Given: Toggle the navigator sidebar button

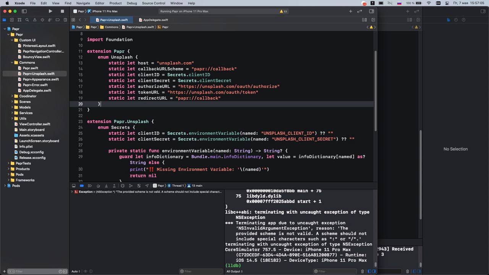Looking at the screenshot, I should tap(24, 11).
